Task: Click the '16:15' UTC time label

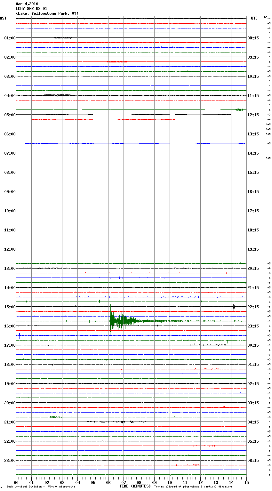Action: pyautogui.click(x=253, y=192)
